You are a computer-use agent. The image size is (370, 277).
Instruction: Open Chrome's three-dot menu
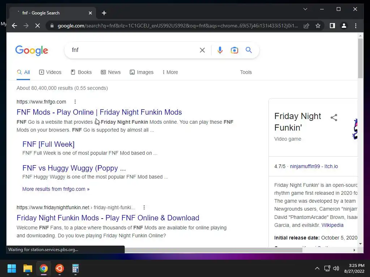[356, 26]
